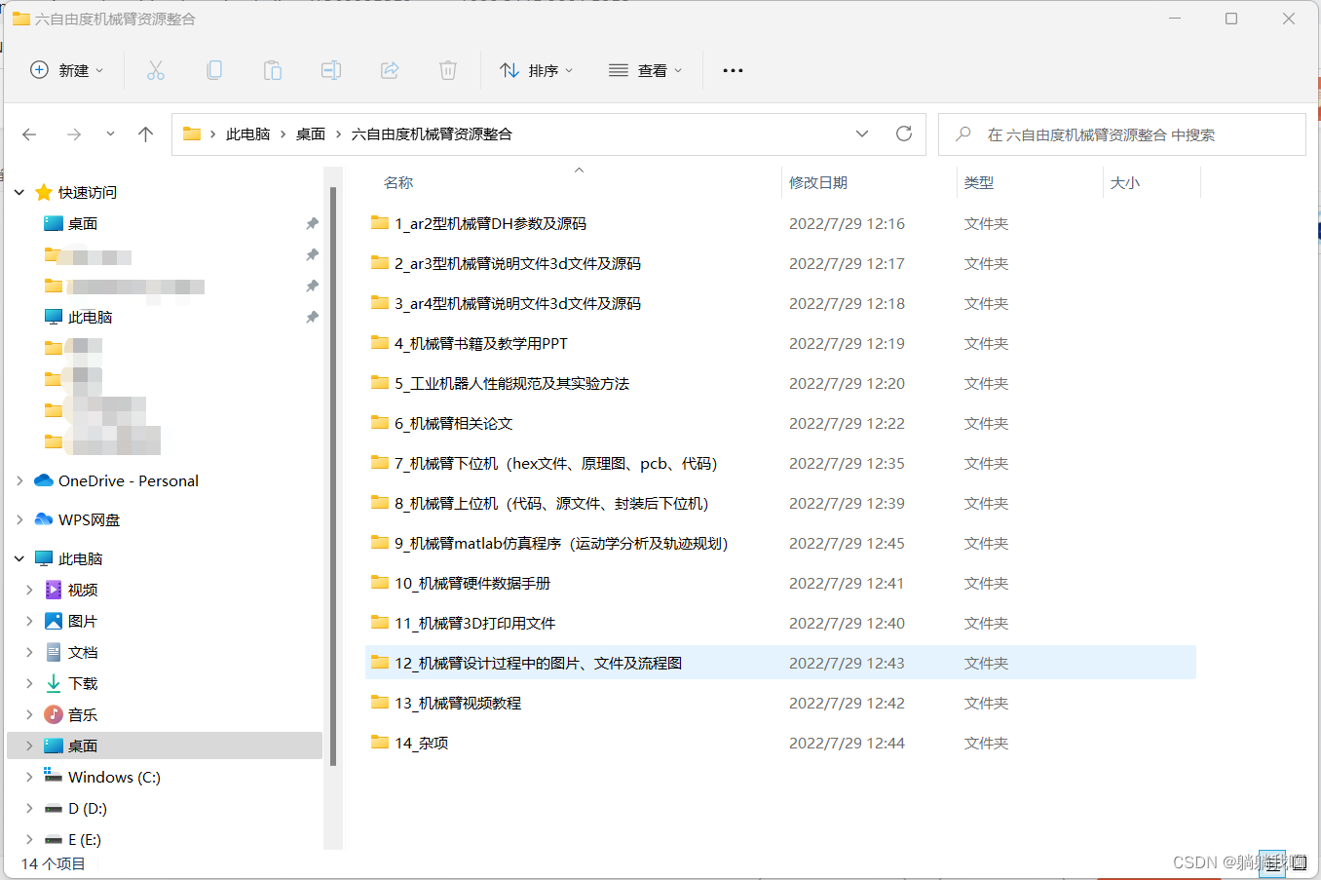Collapse the 此电脑 tree node
The height and width of the screenshot is (880, 1321).
tap(19, 558)
